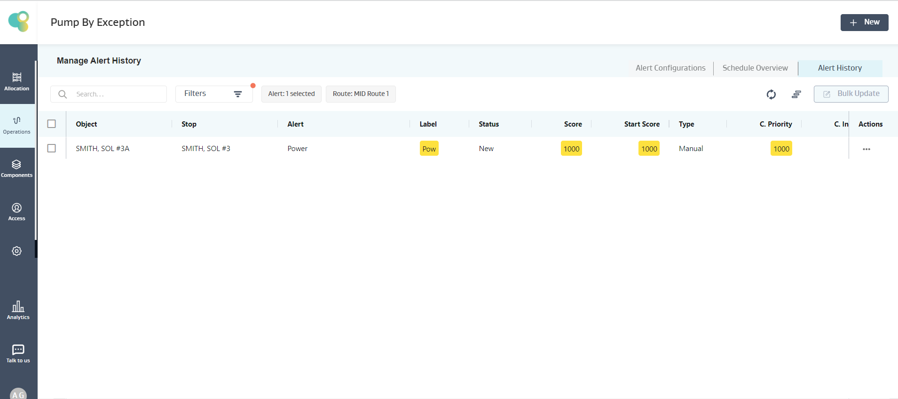
Task: Expand the Filters dropdown
Action: pyautogui.click(x=213, y=94)
